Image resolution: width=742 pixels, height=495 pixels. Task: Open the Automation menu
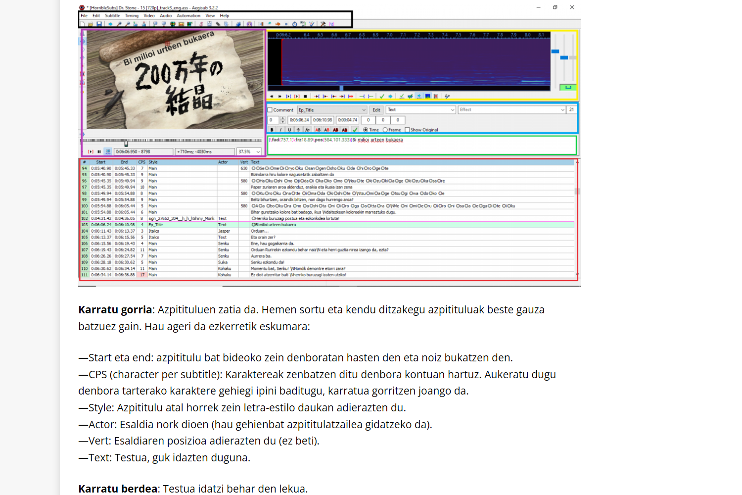(188, 15)
